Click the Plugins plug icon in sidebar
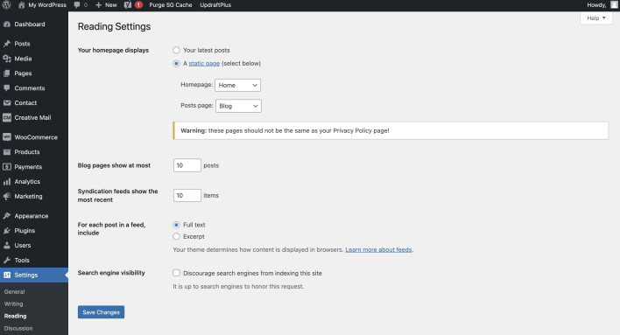 click(x=7, y=230)
